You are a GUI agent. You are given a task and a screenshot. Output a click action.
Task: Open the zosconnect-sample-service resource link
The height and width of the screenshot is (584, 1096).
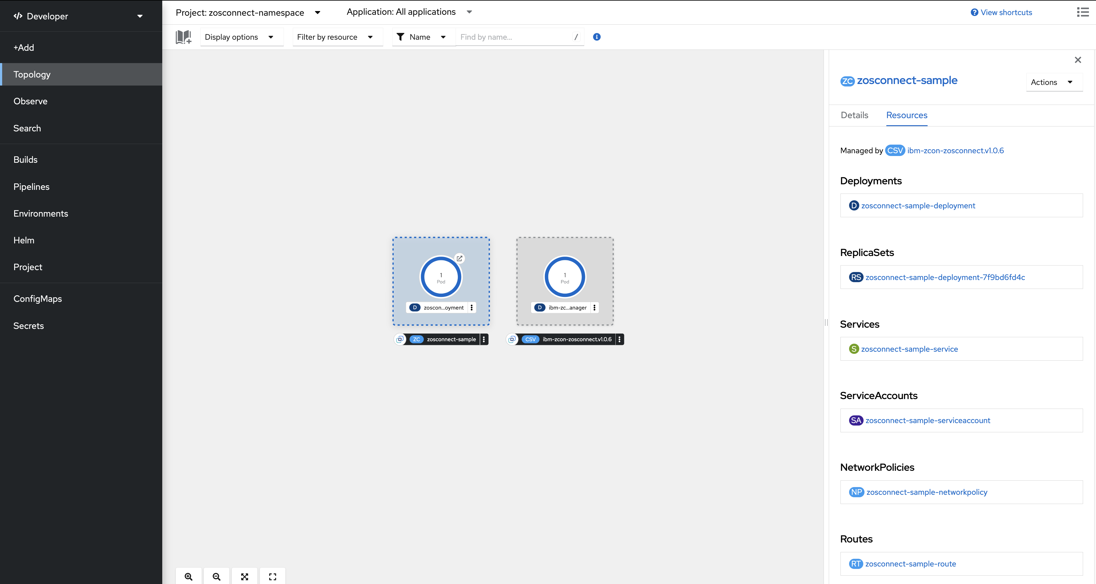909,349
